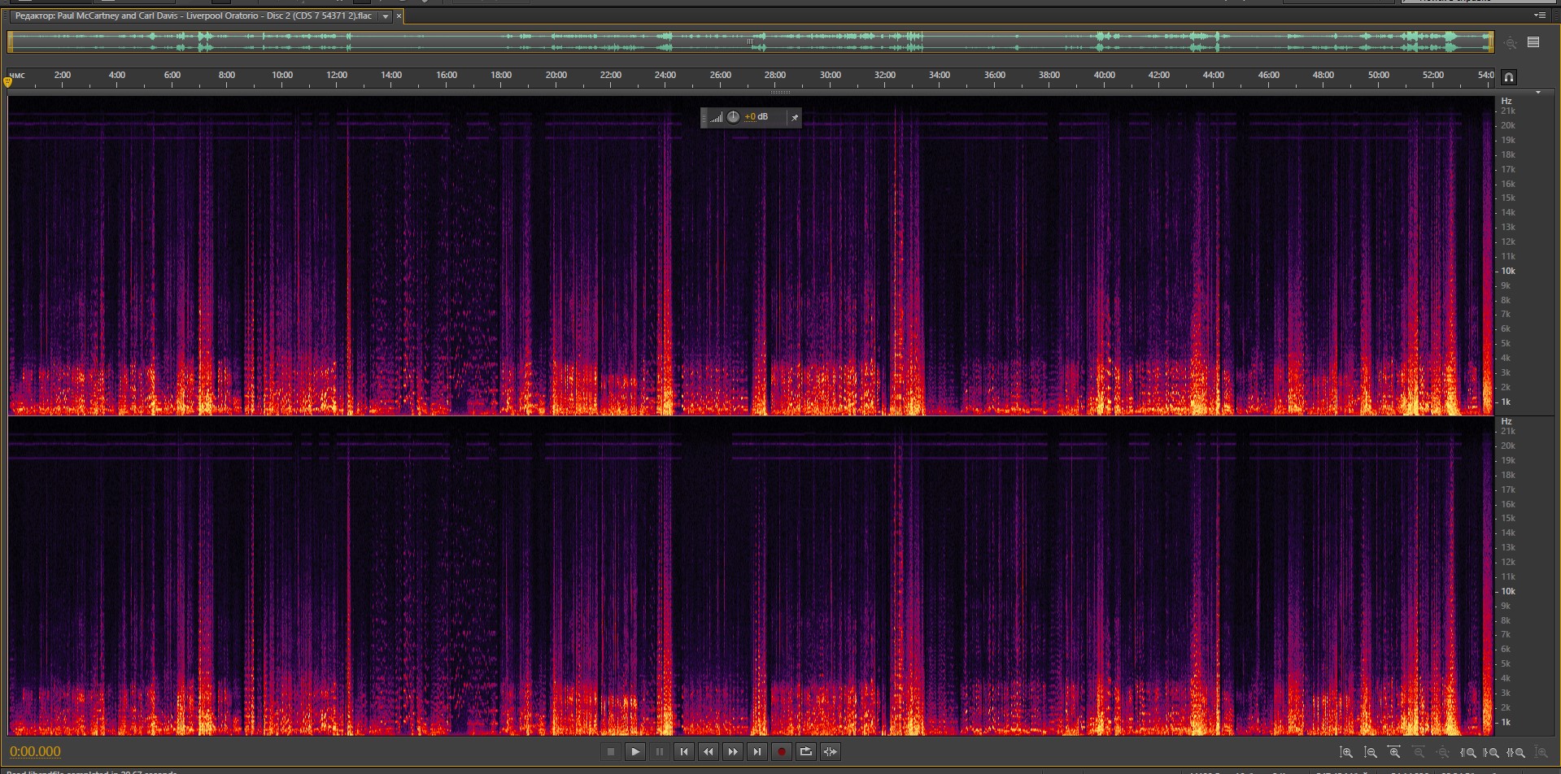Select the Liverpool Oratorio Disc 2 editor tab
Viewport: 1561px width, 774px height.
point(194,16)
